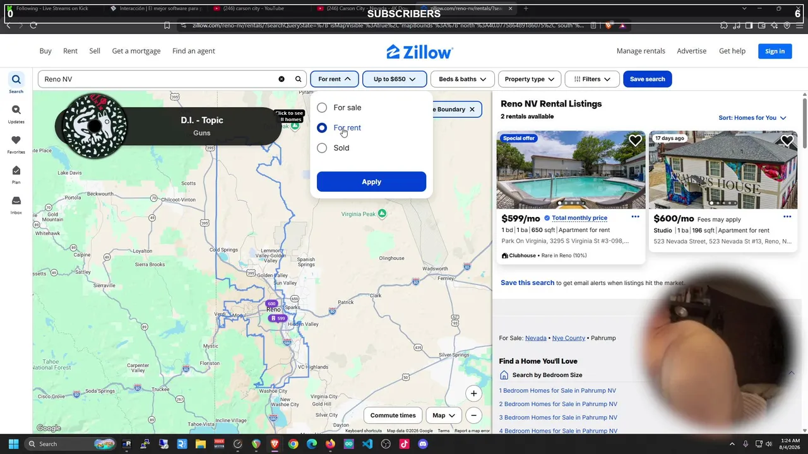The width and height of the screenshot is (808, 454).
Task: Zoom in on the map
Action: (x=473, y=393)
